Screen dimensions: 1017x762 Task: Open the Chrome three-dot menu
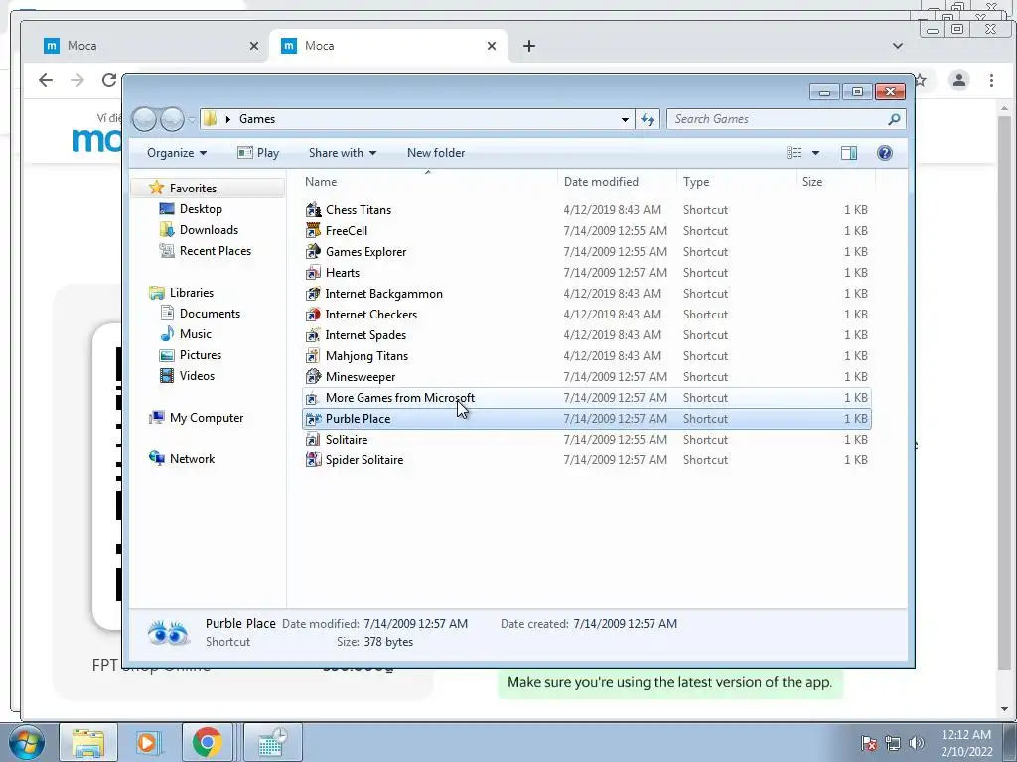click(992, 80)
